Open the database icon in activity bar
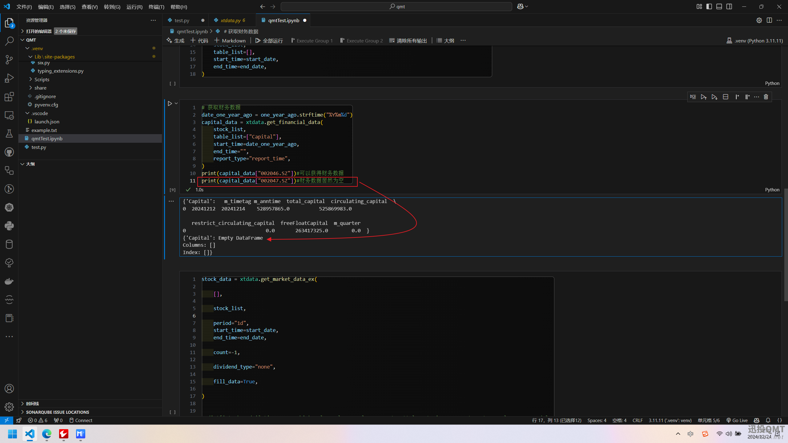This screenshot has width=788, height=443. click(x=9, y=244)
